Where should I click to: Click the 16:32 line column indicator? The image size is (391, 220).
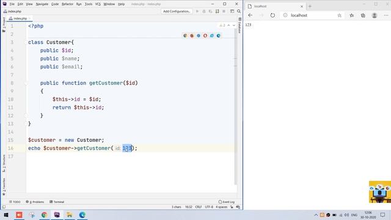pos(189,207)
